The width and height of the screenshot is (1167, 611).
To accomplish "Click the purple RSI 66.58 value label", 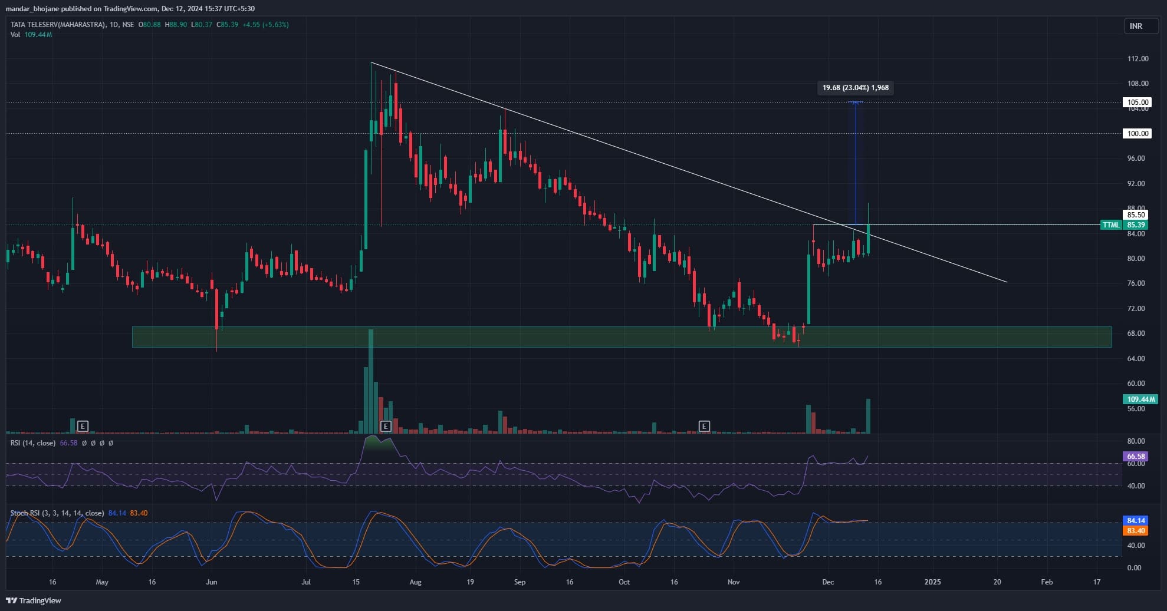I will point(1135,457).
